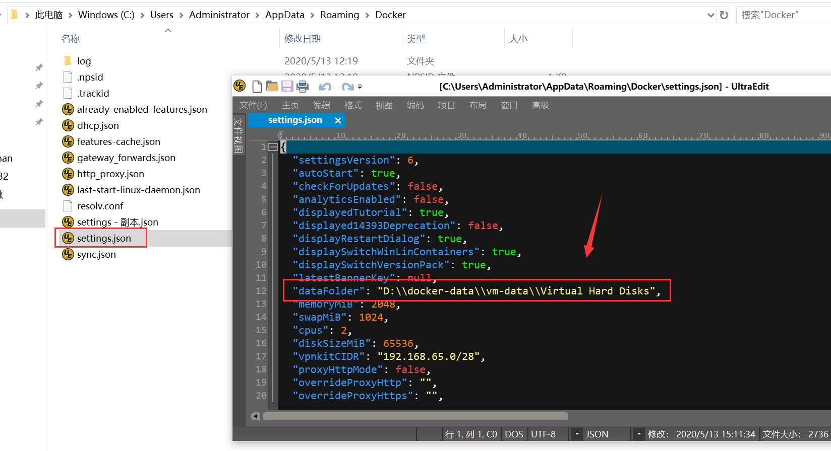
Task: Go to 此电脑 in the address bar
Action: [x=49, y=15]
